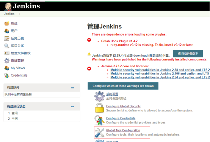Expand the breadcrumb arrow next to Jenkins
This screenshot has width=210, height=142.
tap(20, 14)
